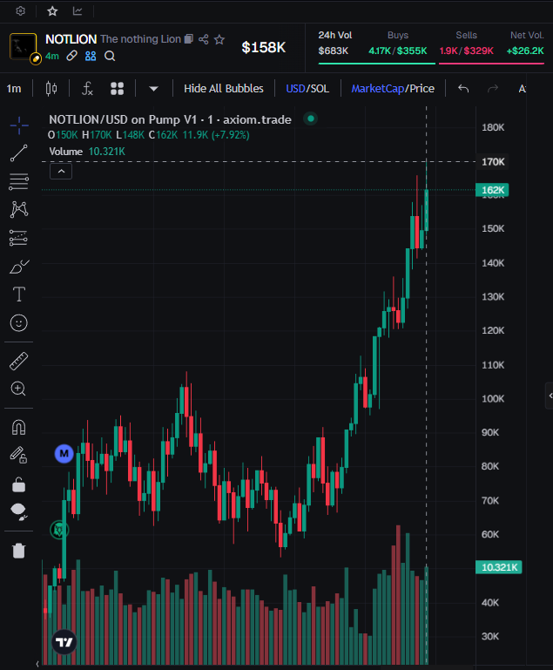
Task: Toggle lock all drawings
Action: [19, 485]
